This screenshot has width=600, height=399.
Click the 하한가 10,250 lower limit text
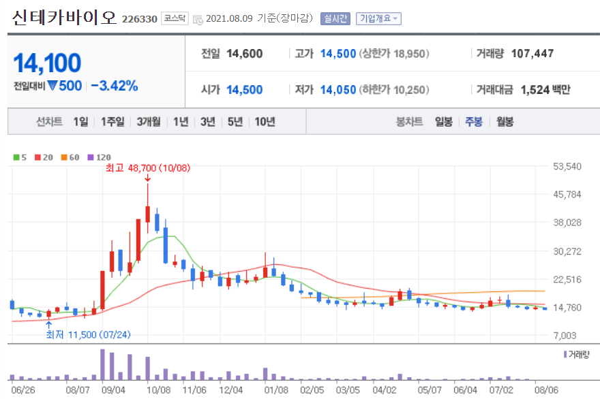pos(394,90)
